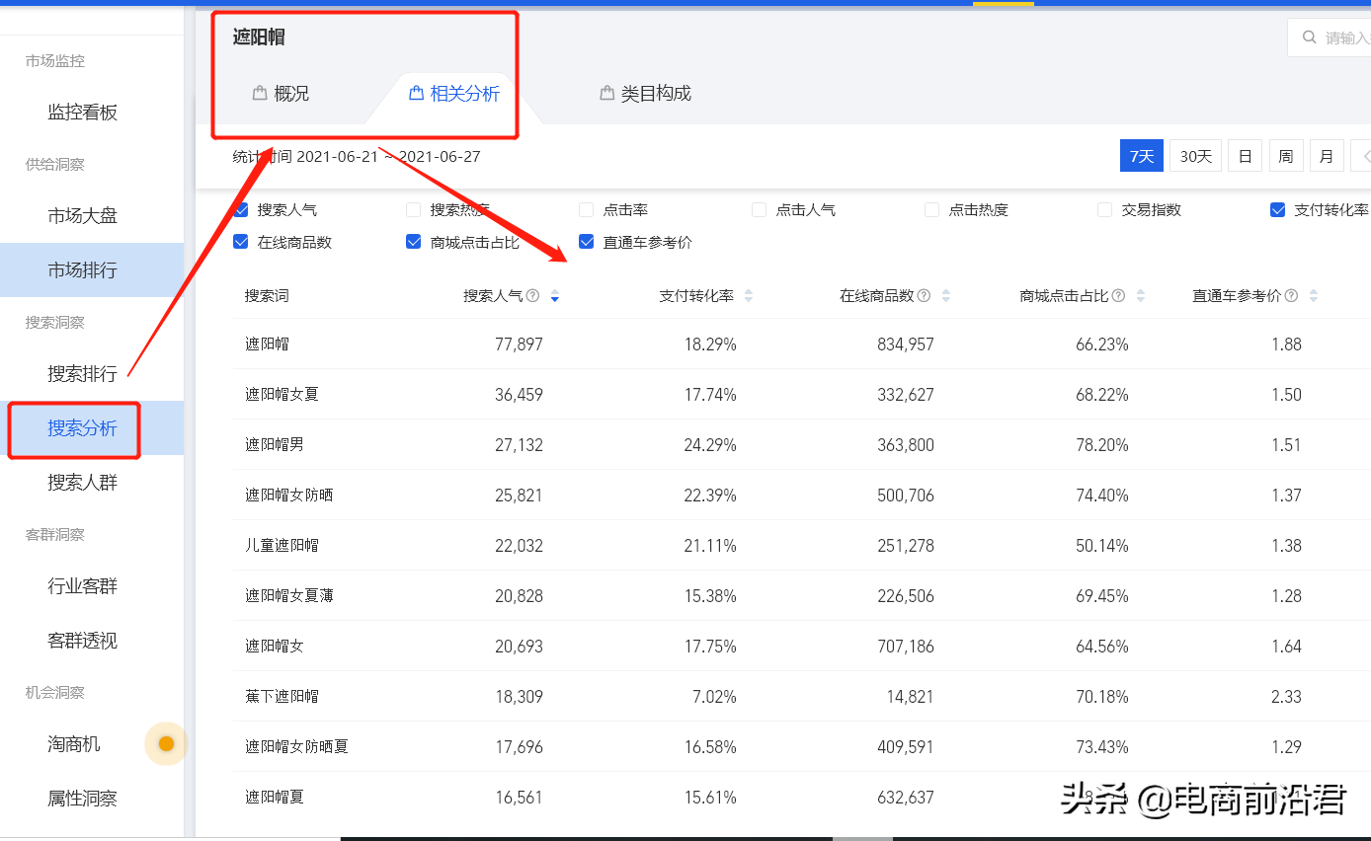
Task: Click the orange notification dot beside 淘商机
Action: [166, 743]
